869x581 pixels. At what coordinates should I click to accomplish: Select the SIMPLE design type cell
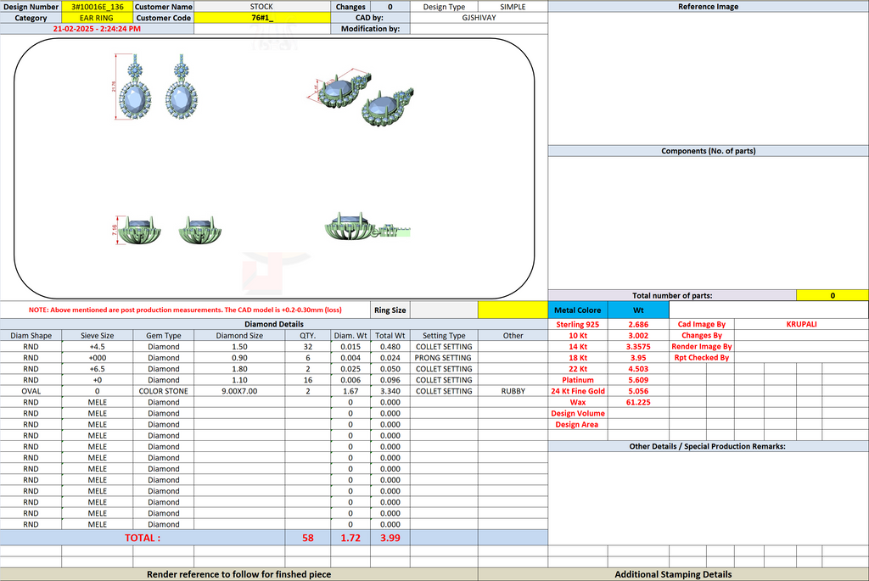(513, 7)
